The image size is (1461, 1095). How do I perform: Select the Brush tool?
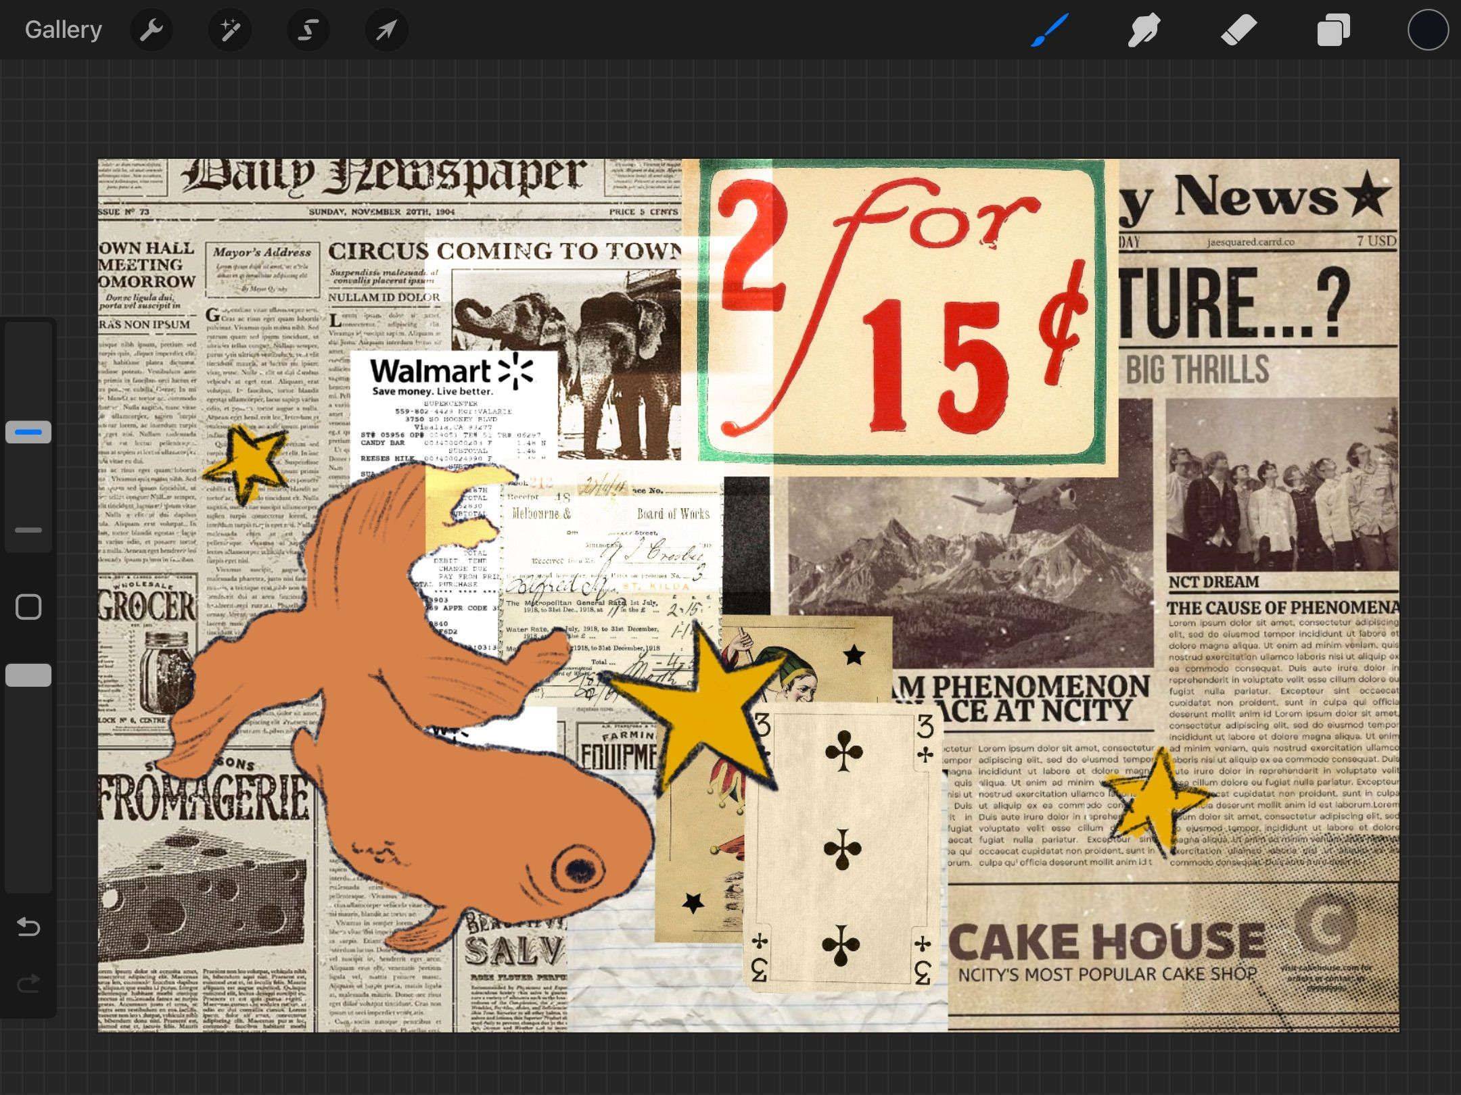click(x=1050, y=30)
